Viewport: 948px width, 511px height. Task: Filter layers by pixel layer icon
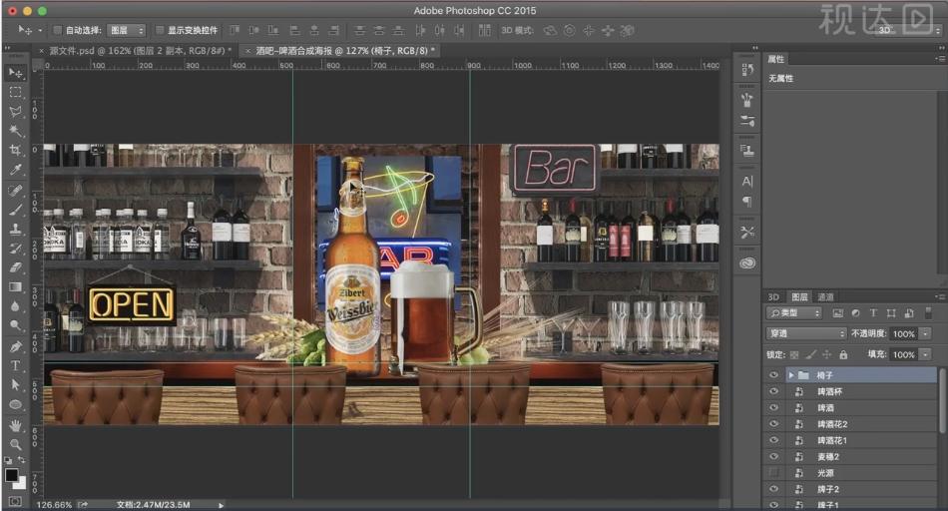point(837,313)
